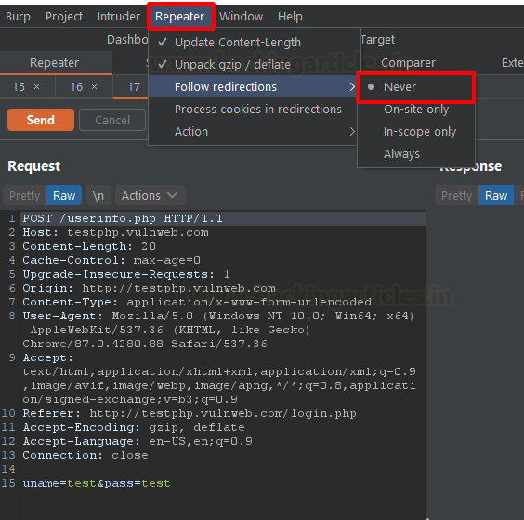
Task: Click the Cache-Control header line
Action: click(111, 260)
